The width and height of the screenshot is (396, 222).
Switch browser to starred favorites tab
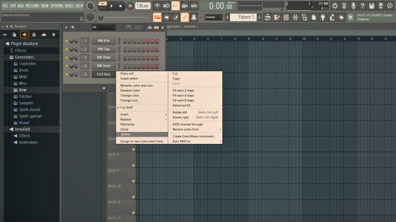[53, 35]
